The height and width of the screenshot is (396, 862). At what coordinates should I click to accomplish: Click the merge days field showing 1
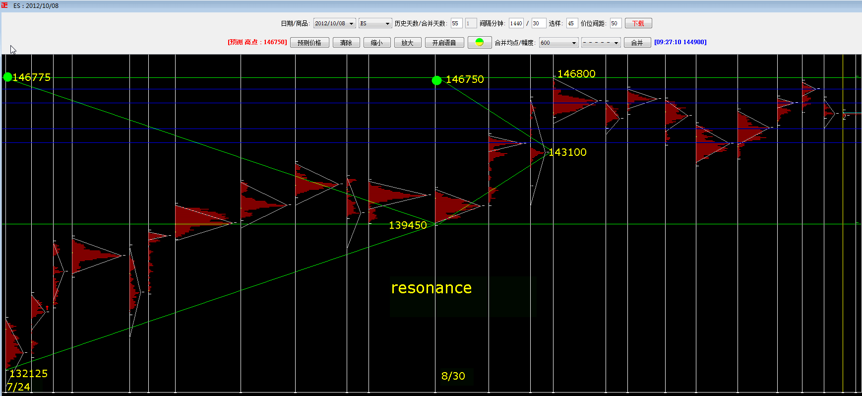tap(471, 23)
